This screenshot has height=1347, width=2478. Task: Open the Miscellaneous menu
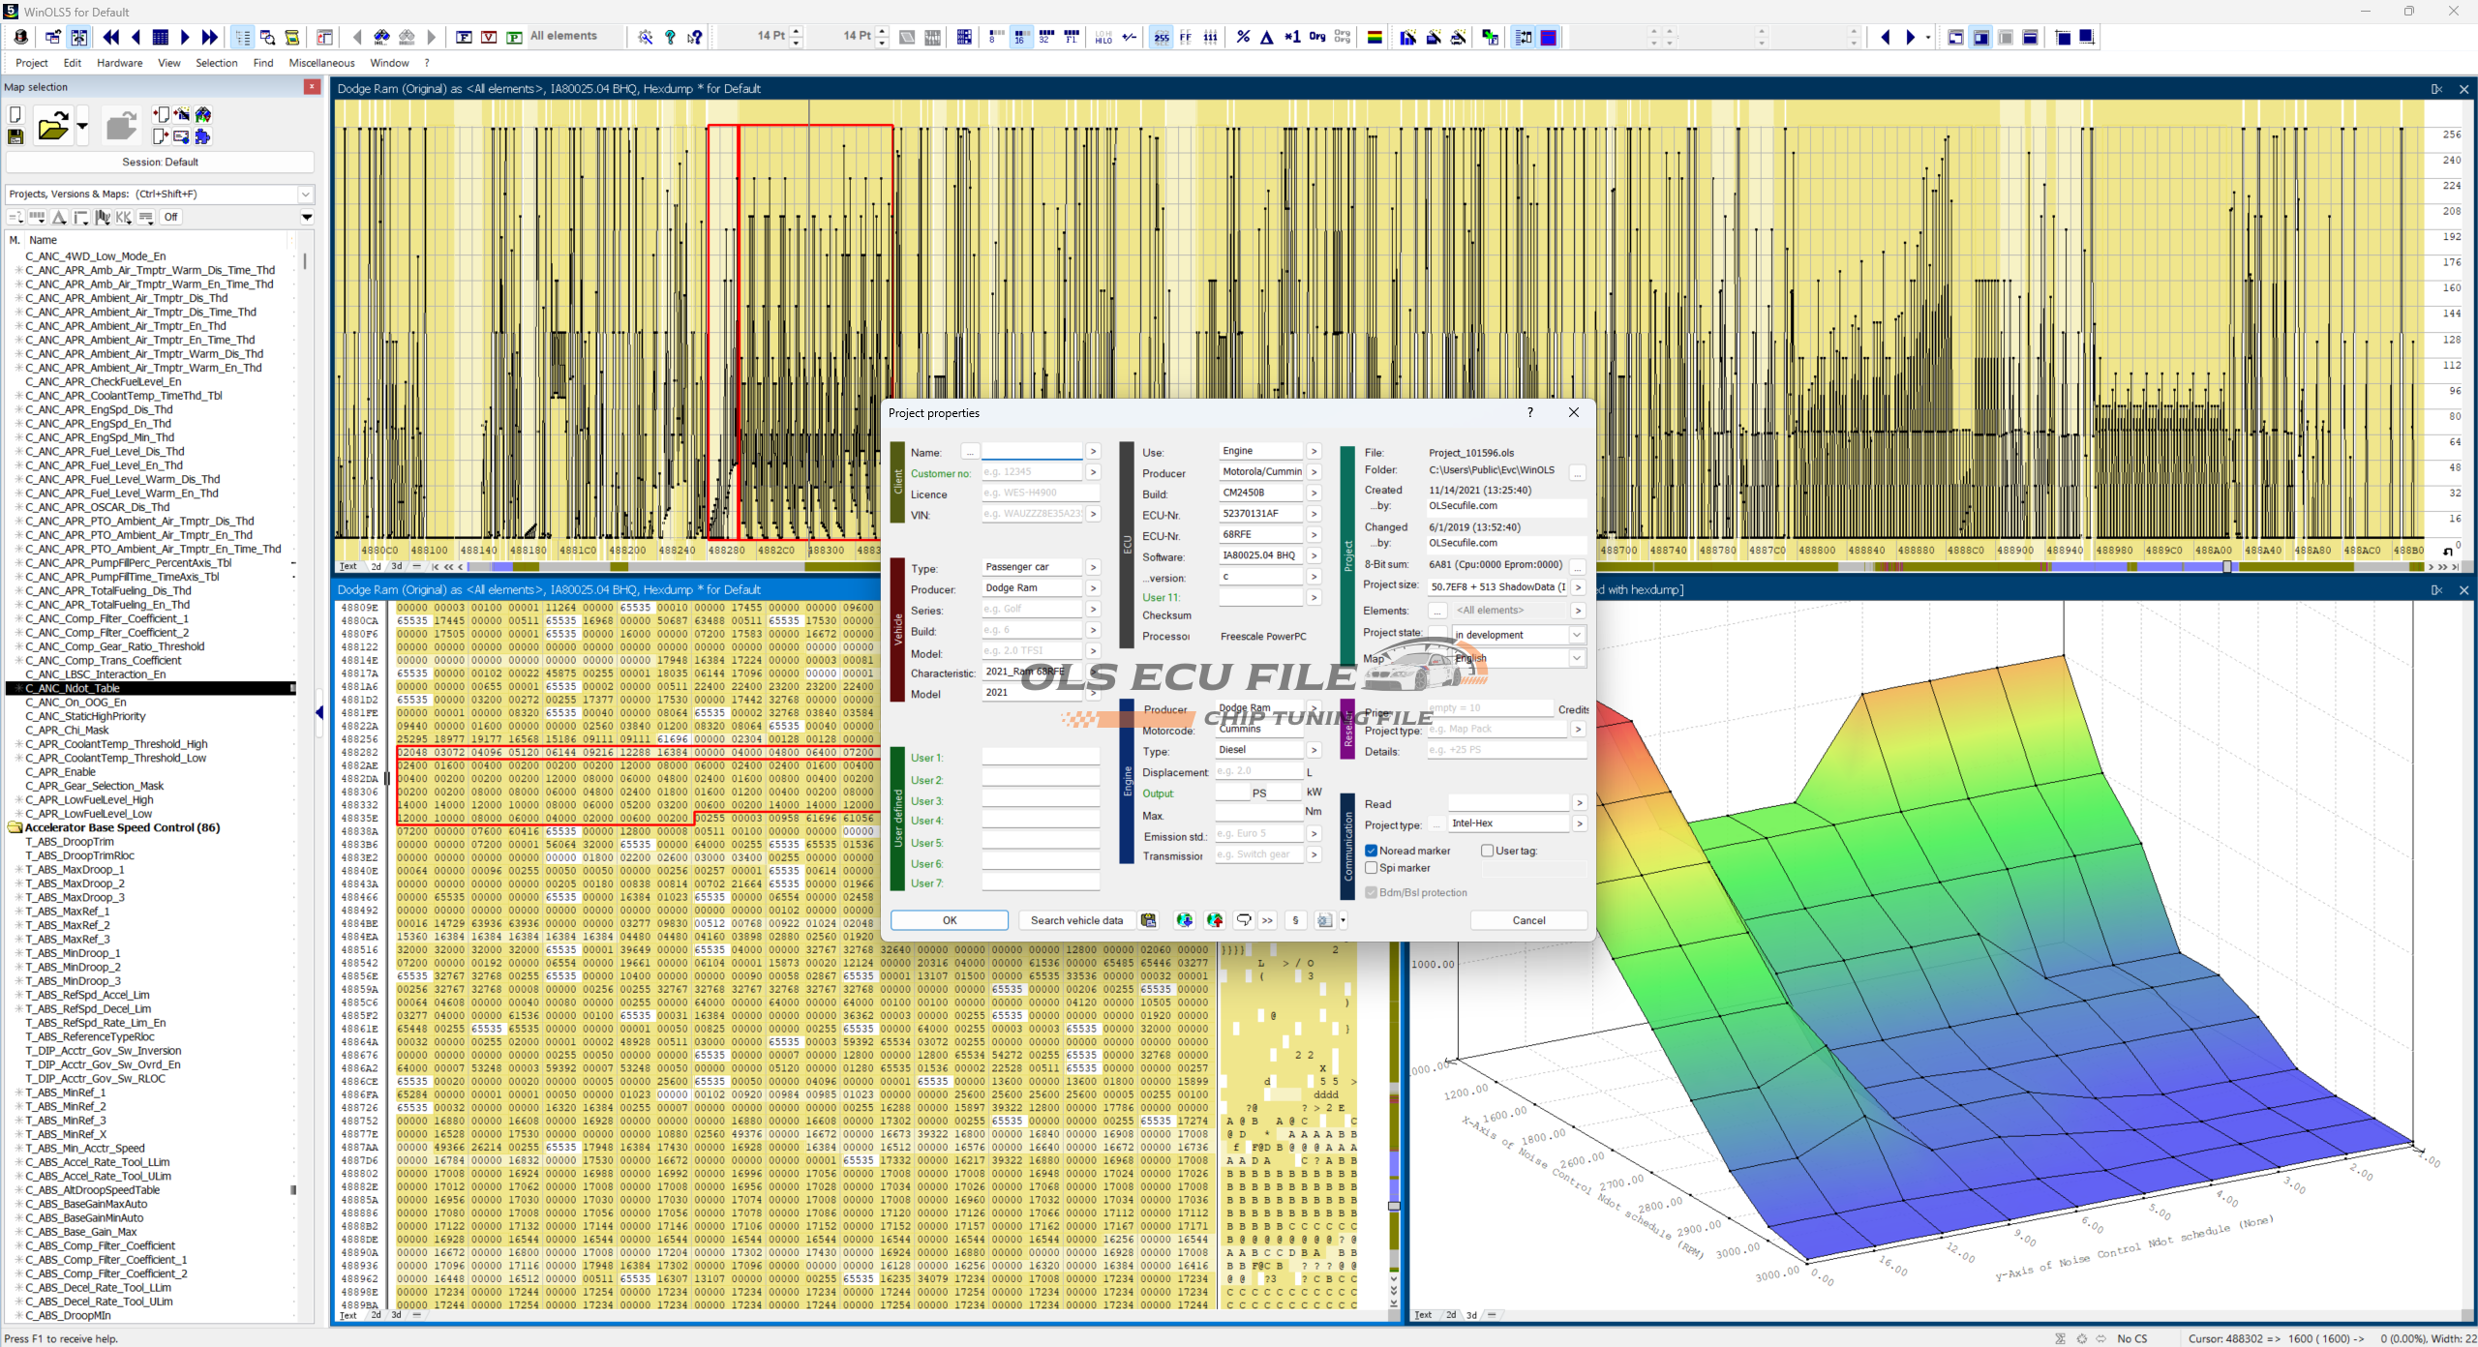(321, 63)
